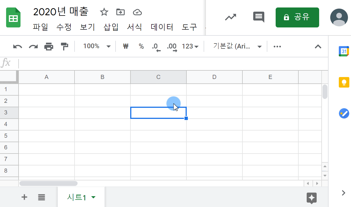Viewport: 351px width, 207px height.
Task: Click the scroll right arrow
Action: 317,183
